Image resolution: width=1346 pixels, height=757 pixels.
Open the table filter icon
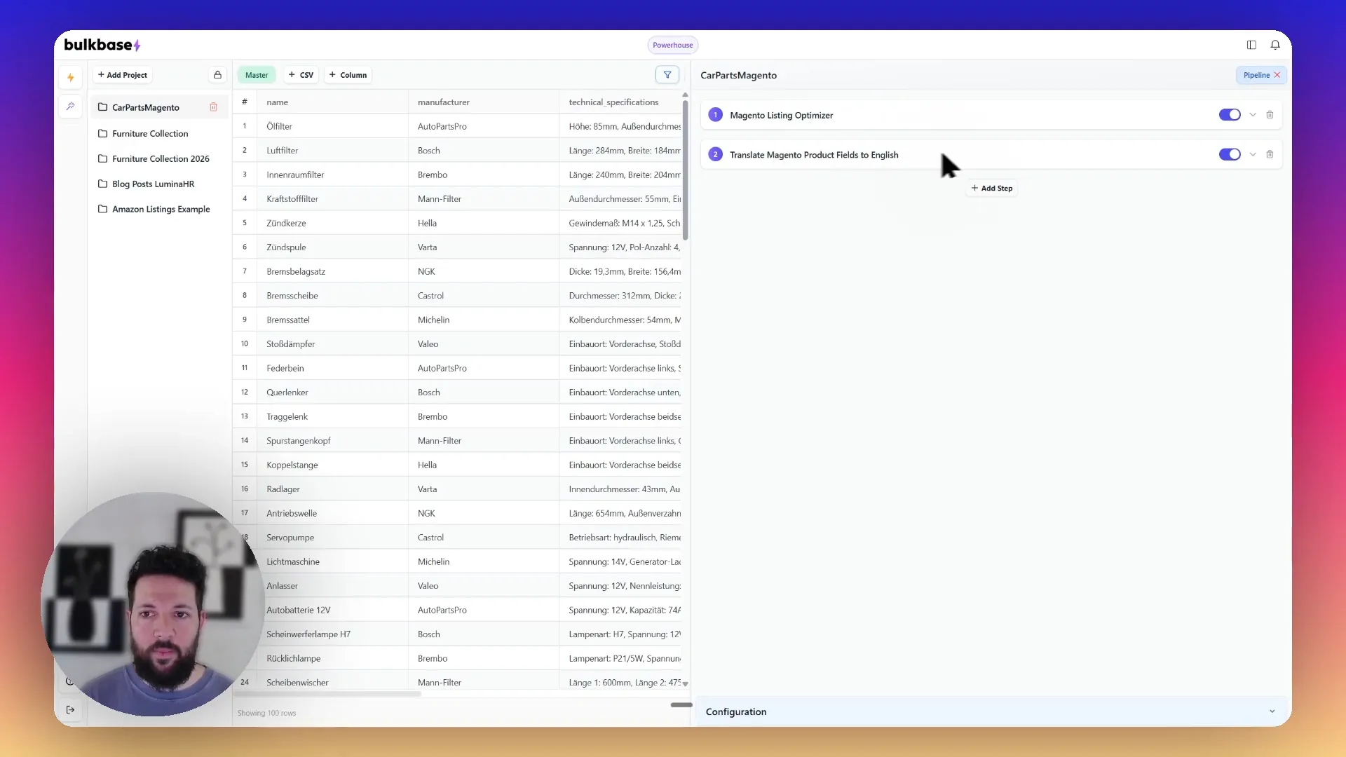click(x=667, y=74)
